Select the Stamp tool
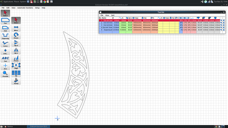The width and height of the screenshot is (228, 128). pyautogui.click(x=16, y=81)
